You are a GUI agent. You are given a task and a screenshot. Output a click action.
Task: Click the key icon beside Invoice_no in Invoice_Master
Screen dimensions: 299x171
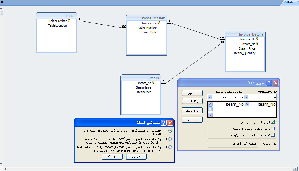coord(159,23)
